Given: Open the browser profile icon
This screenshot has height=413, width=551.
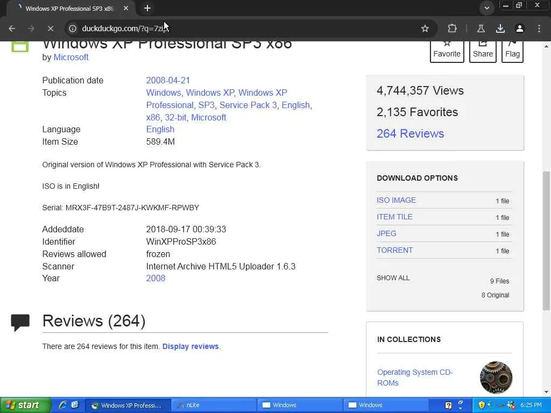Looking at the screenshot, I should tap(520, 29).
